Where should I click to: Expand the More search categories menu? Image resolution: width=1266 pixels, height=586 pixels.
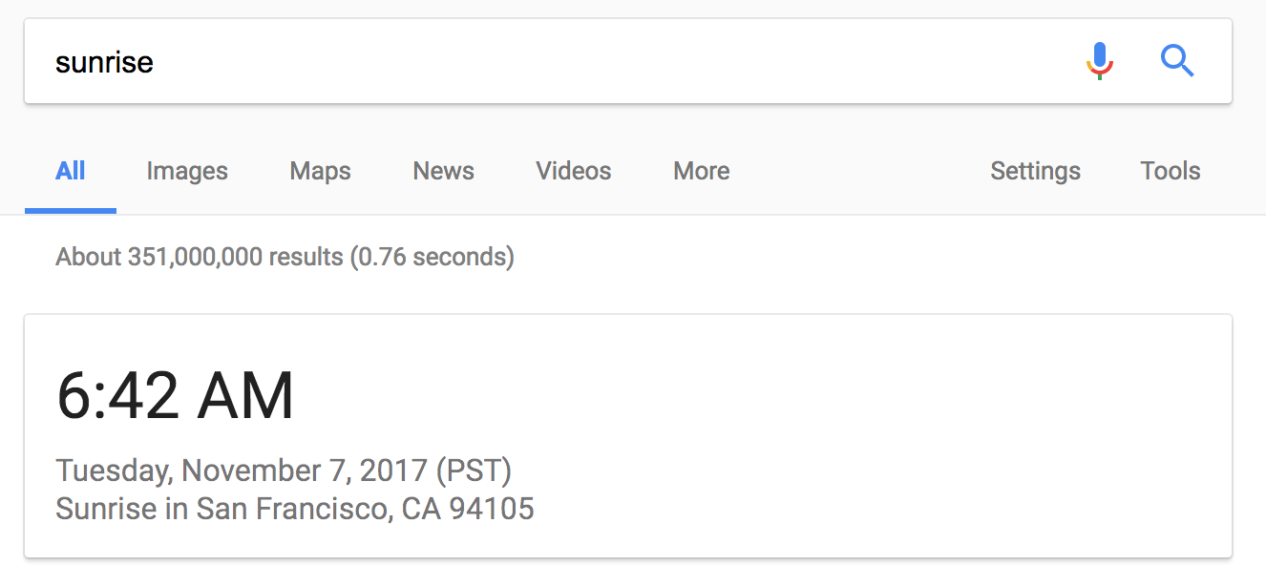point(702,171)
